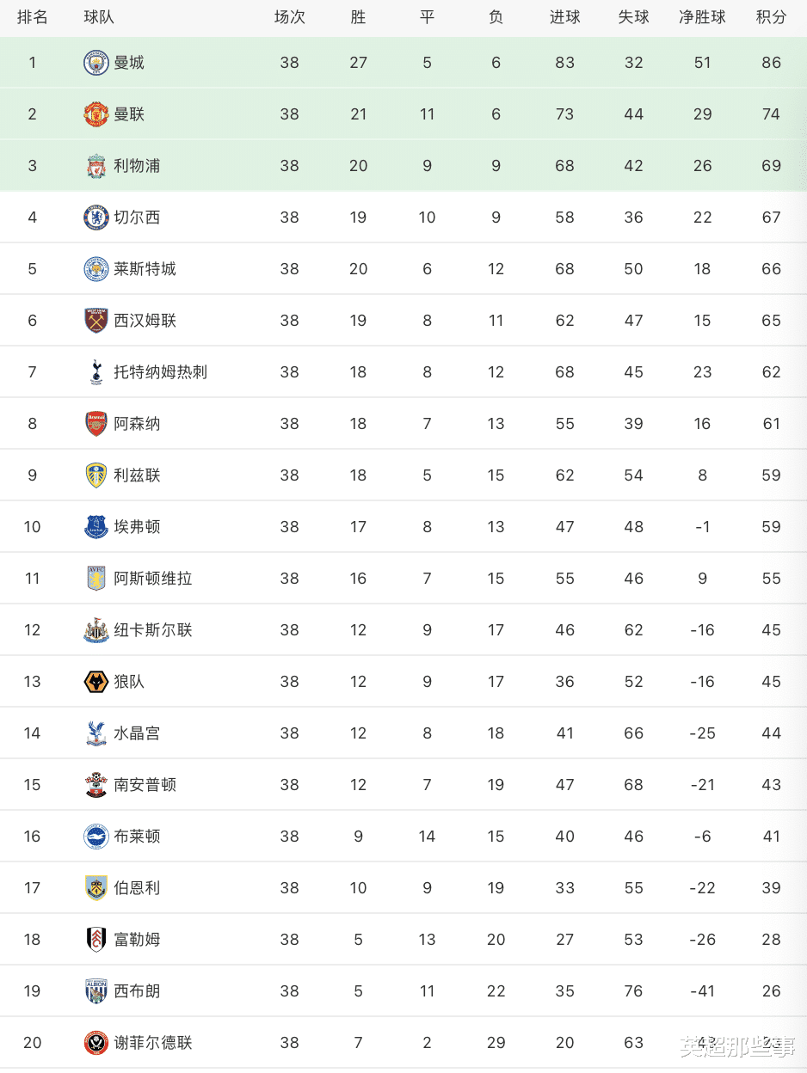Sort the table by 净胜球 column header
This screenshot has height=1073, width=807.
(x=702, y=17)
